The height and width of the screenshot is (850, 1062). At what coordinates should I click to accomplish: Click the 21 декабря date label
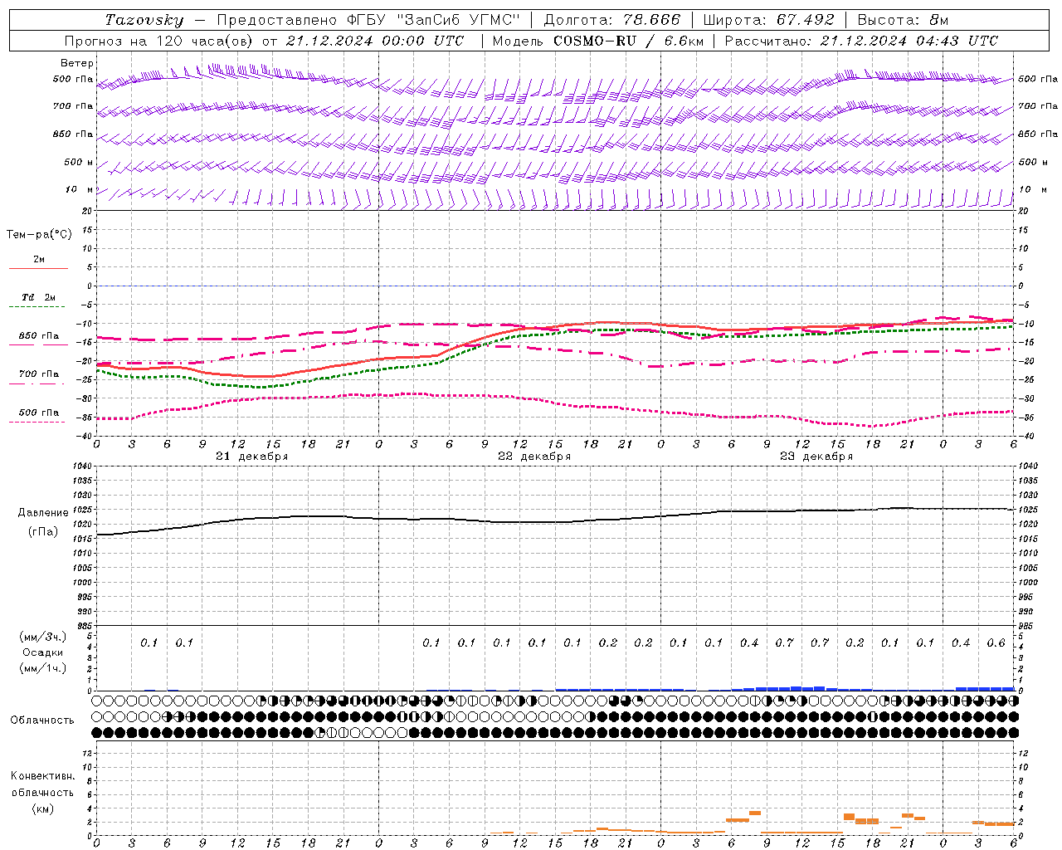(252, 457)
